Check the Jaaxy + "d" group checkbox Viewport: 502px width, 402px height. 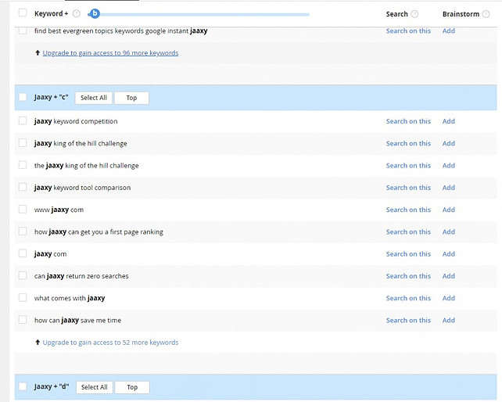(x=23, y=386)
